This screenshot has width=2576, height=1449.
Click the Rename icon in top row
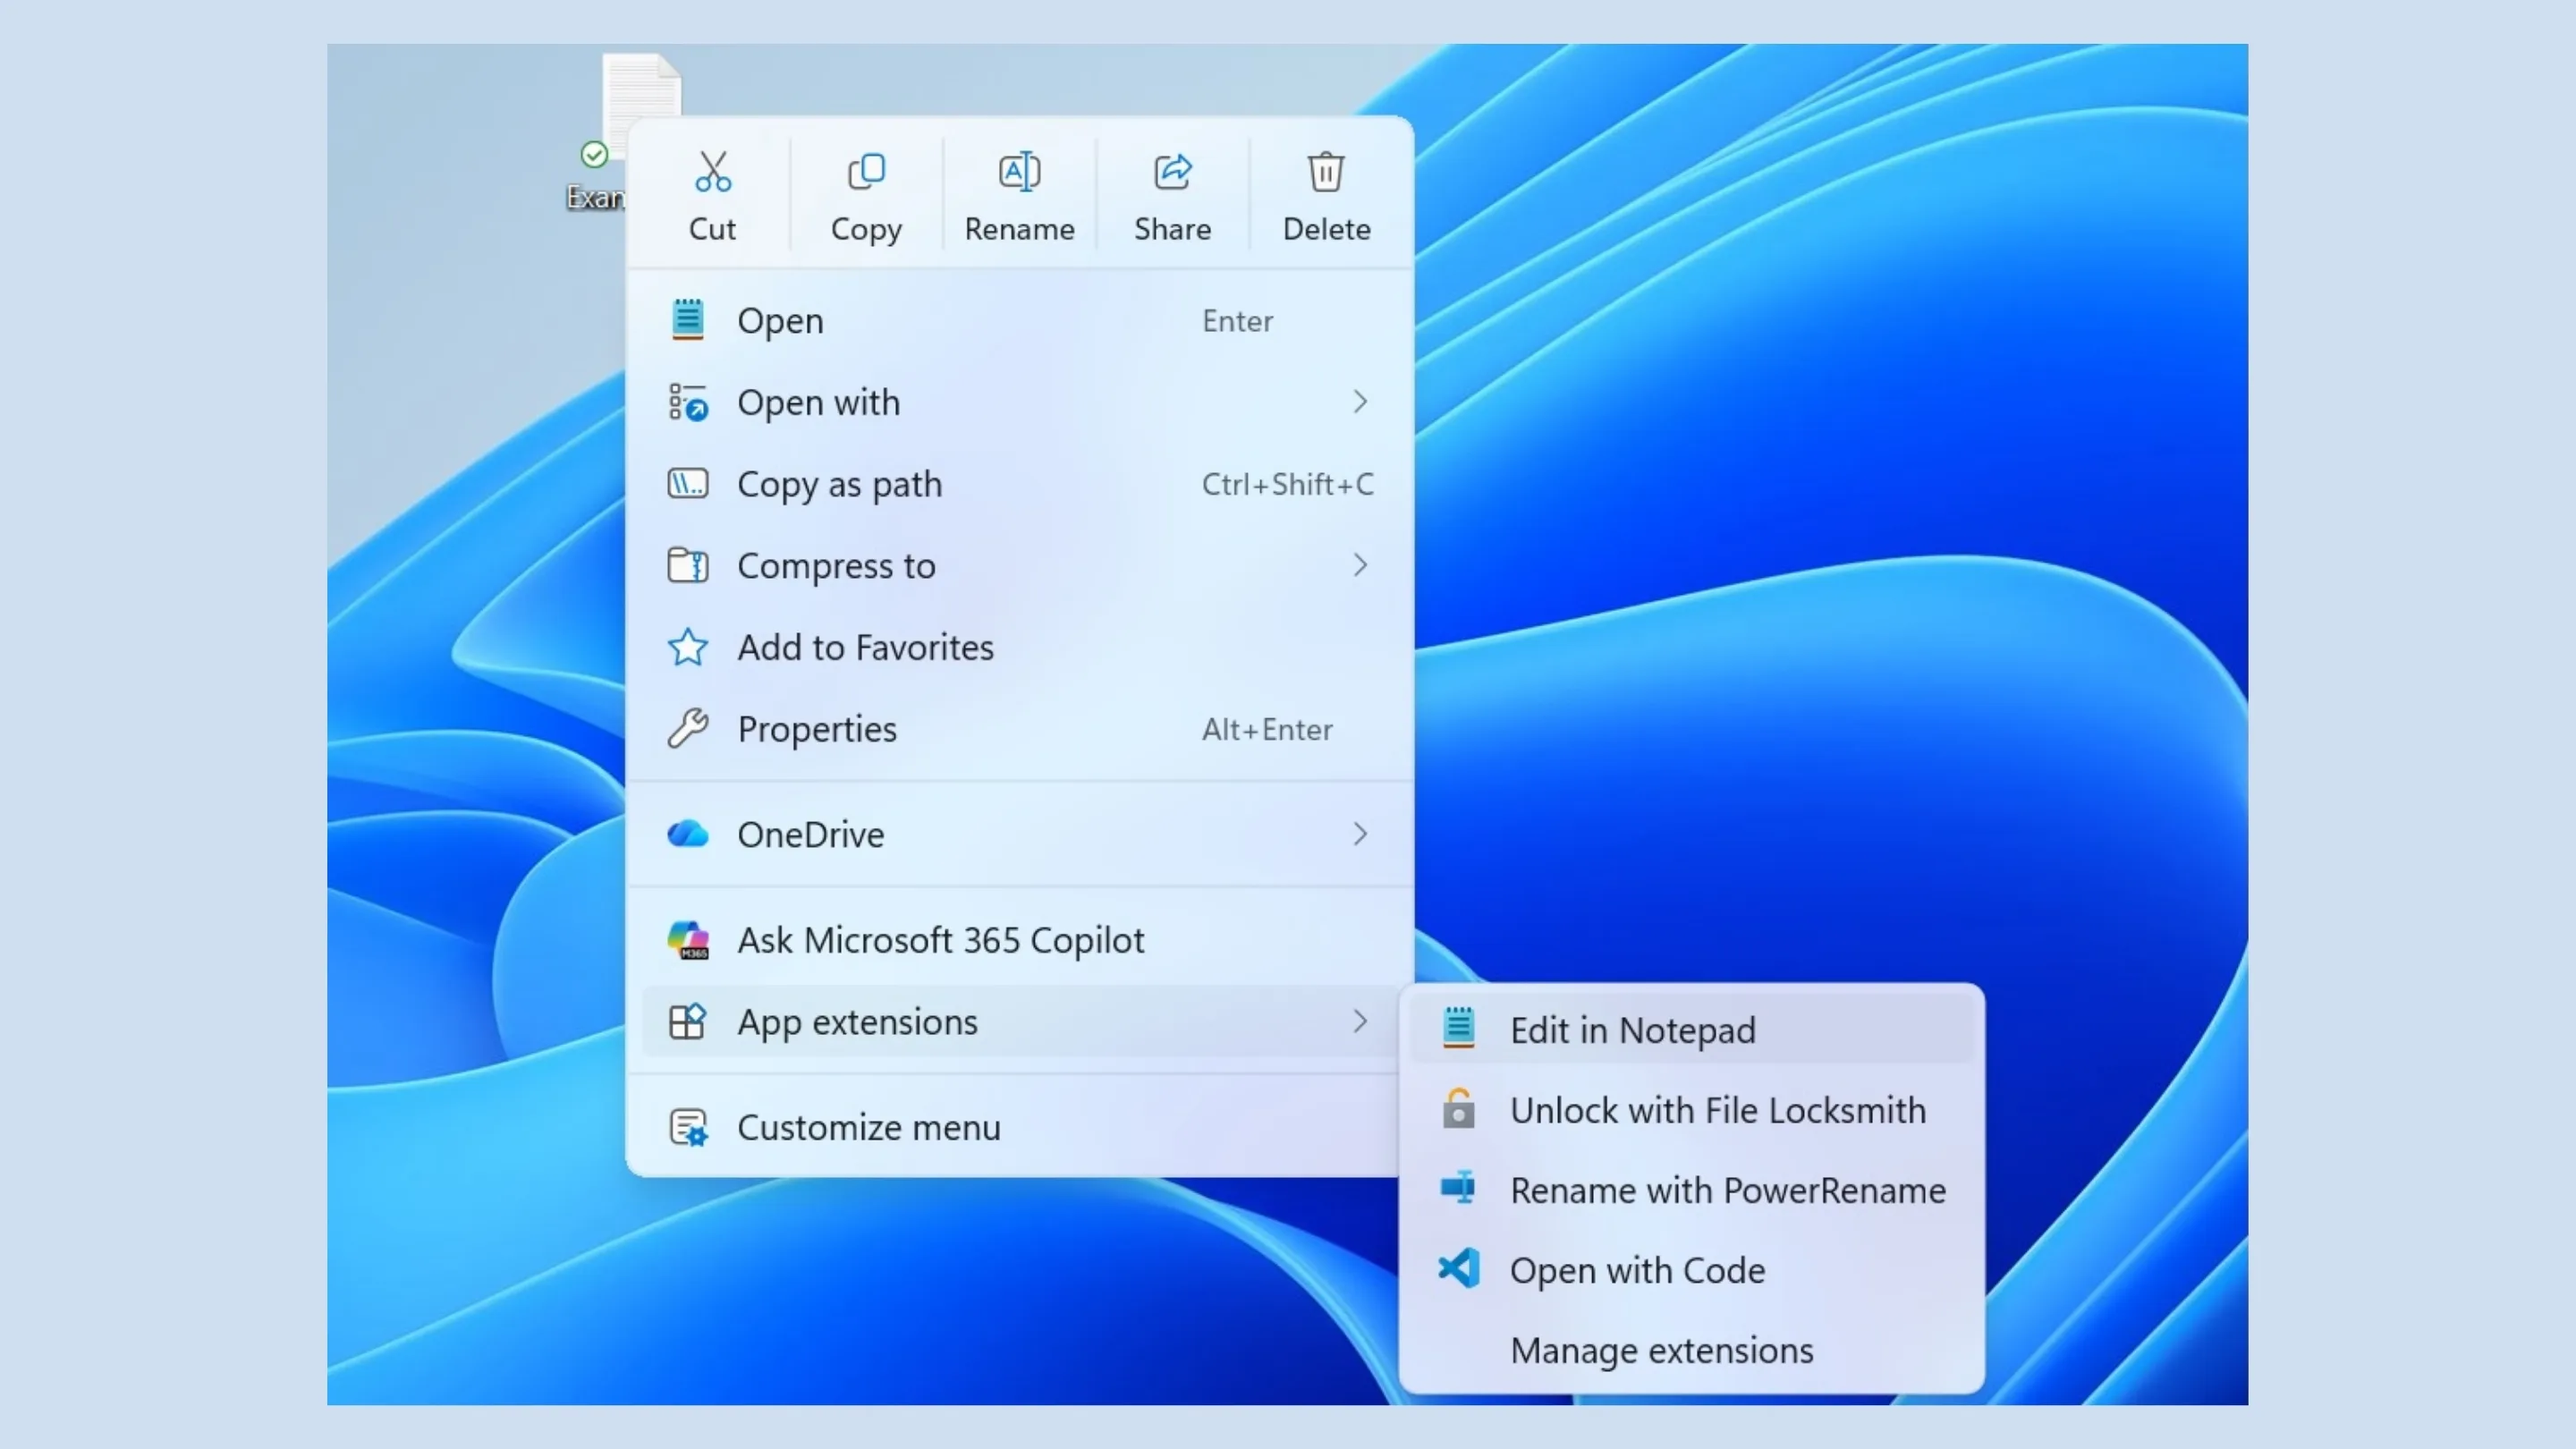pos(1019,172)
